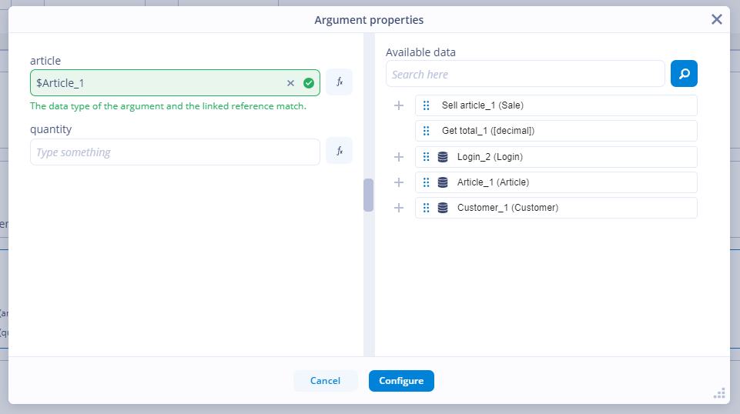Click the Cancel button
The width and height of the screenshot is (740, 414).
coord(325,381)
